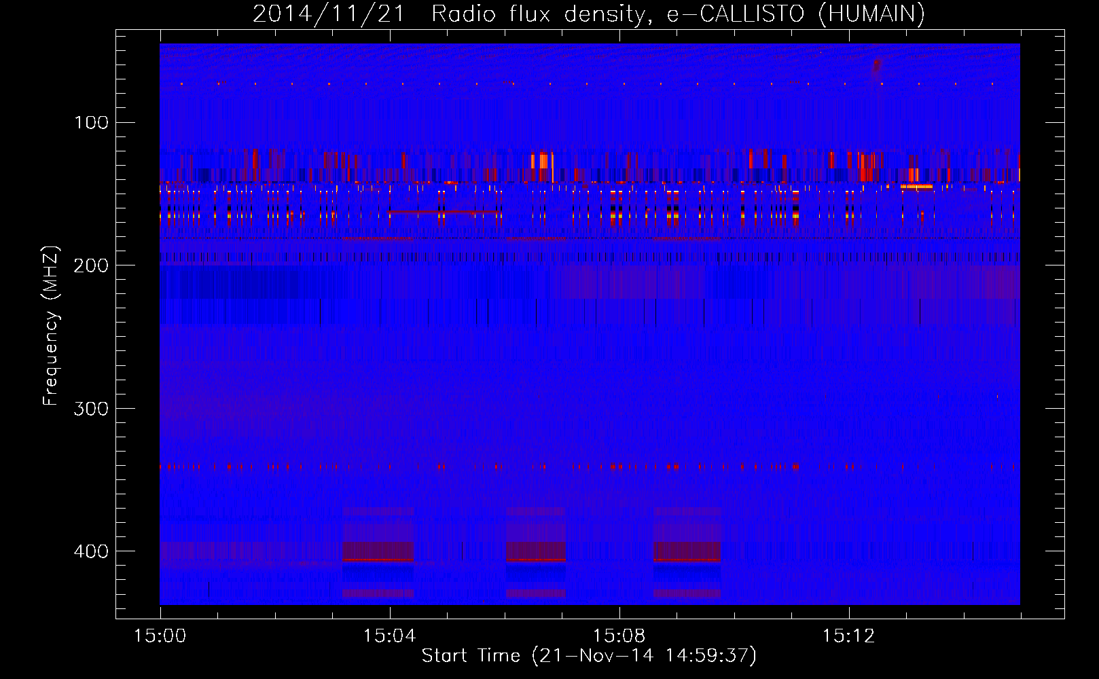Click the plot title '2014/11/21 Radio flux density'

coord(589,14)
